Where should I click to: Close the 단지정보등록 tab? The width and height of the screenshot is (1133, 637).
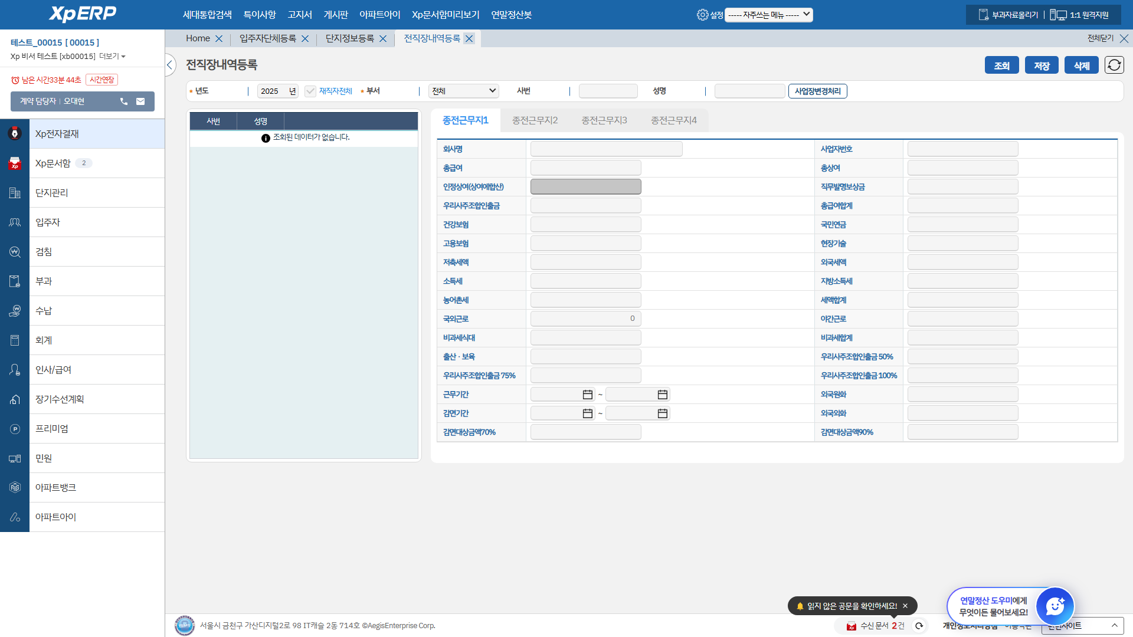[383, 39]
